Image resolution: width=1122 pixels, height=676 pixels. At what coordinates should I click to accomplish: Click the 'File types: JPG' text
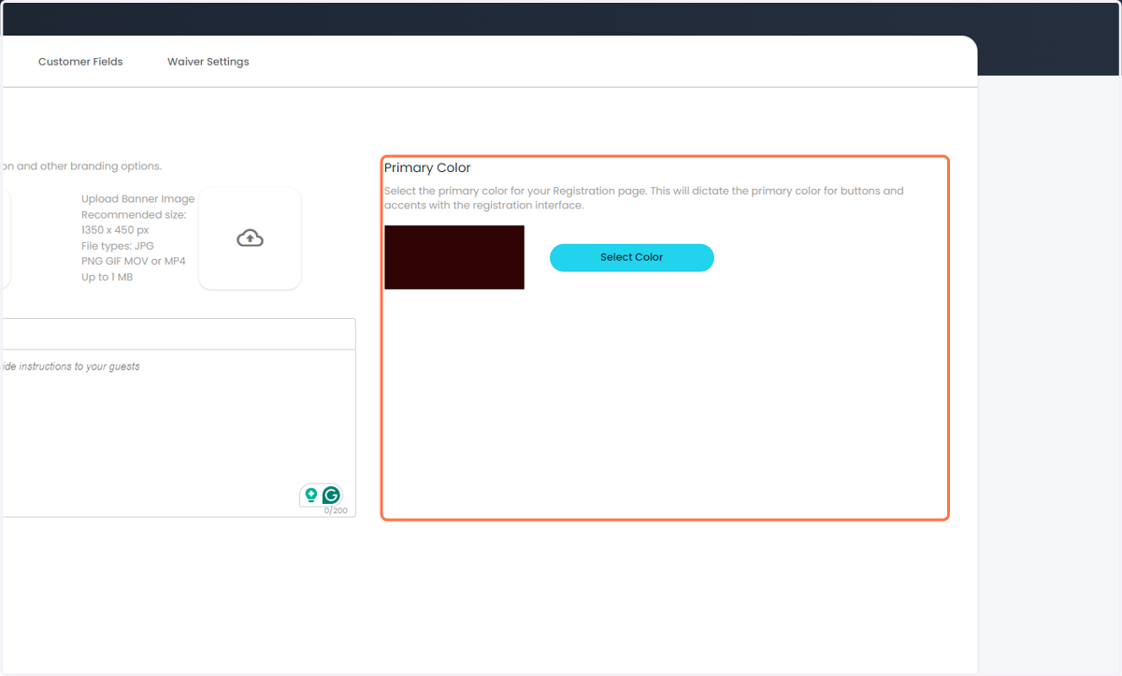118,246
